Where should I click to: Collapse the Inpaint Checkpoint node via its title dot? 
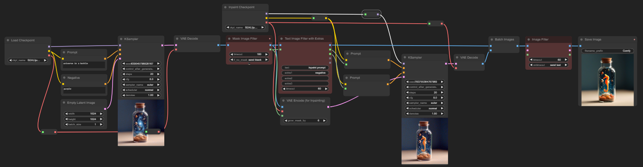point(226,7)
